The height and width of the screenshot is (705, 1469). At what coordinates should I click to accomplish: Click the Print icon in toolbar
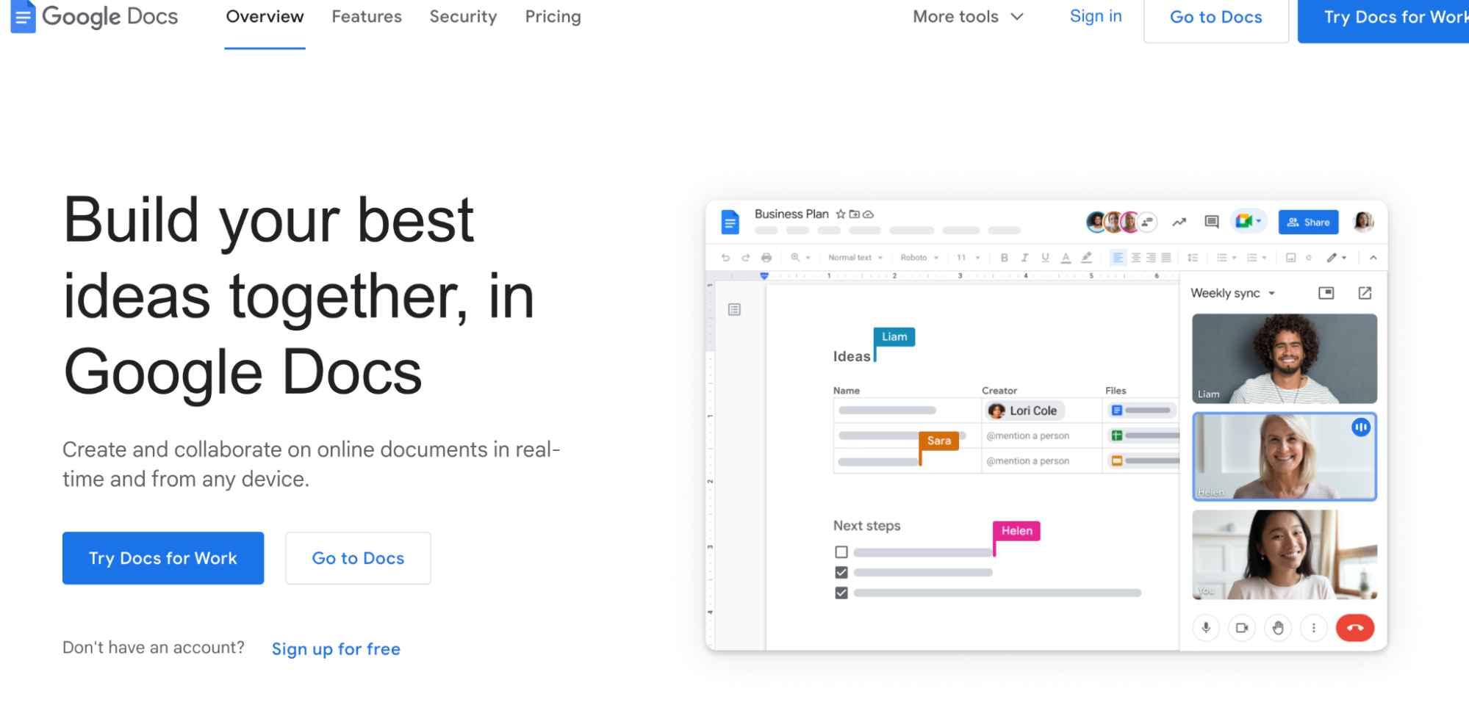tap(766, 258)
